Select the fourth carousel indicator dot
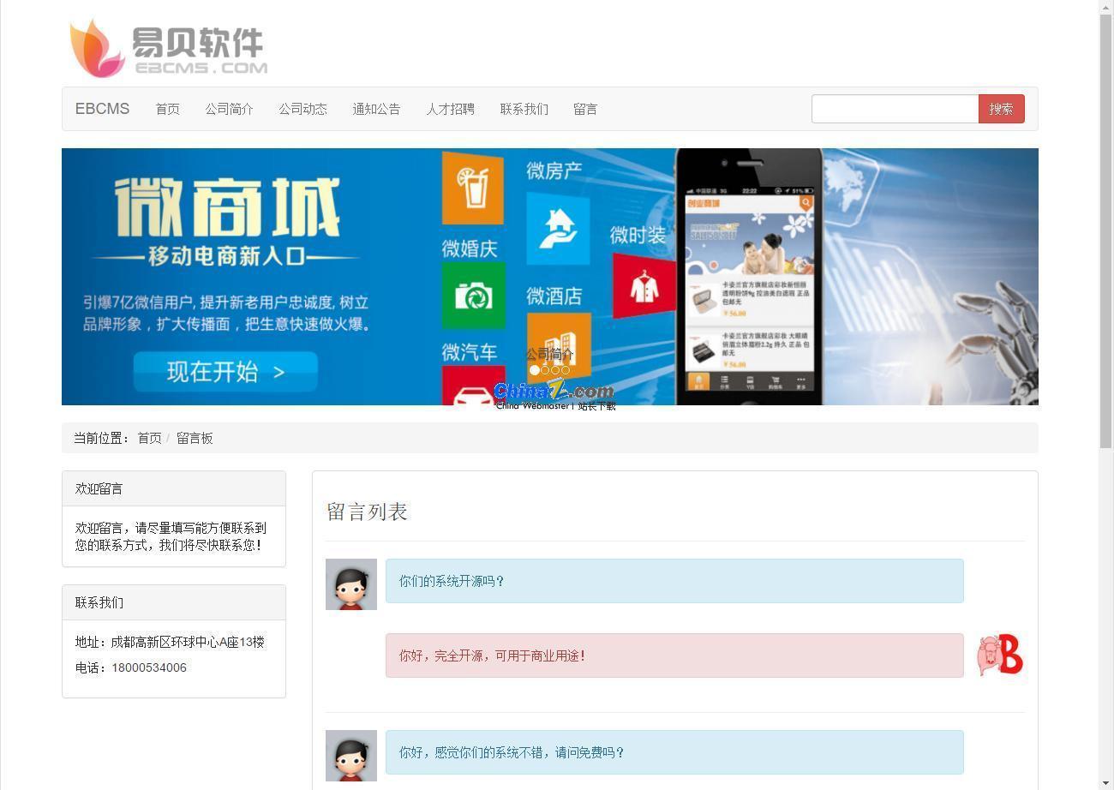The height and width of the screenshot is (790, 1114). click(566, 370)
